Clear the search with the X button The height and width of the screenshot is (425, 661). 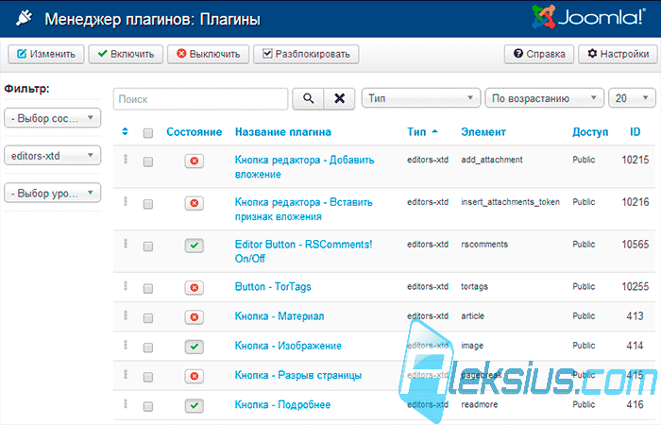point(339,98)
